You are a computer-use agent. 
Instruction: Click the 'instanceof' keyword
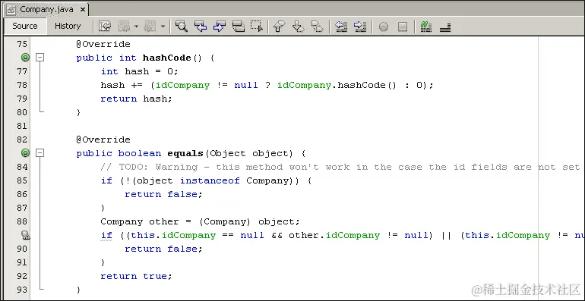210,180
